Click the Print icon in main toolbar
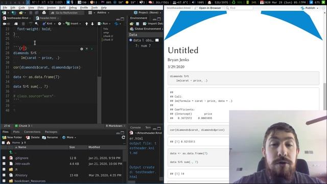This screenshot has height=184, width=327. [x=44, y=13]
